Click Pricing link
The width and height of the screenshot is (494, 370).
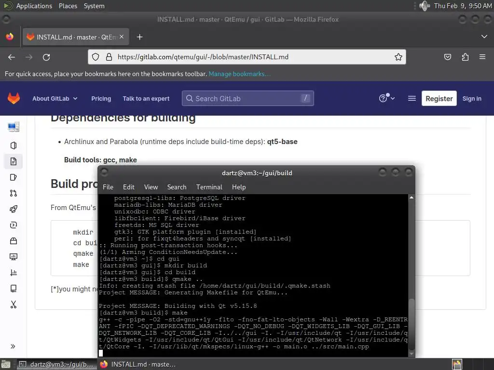[101, 98]
